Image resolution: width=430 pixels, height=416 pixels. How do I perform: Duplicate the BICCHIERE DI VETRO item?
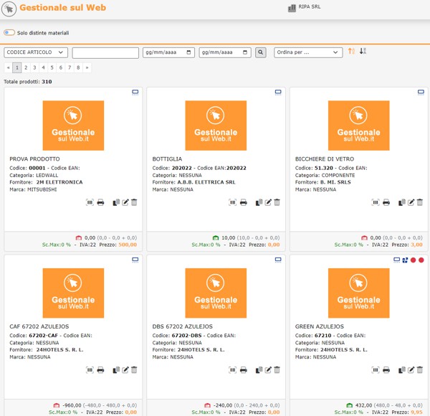pyautogui.click(x=402, y=202)
